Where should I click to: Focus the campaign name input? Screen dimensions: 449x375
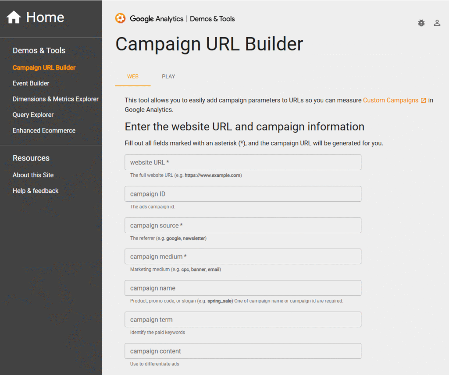(242, 288)
